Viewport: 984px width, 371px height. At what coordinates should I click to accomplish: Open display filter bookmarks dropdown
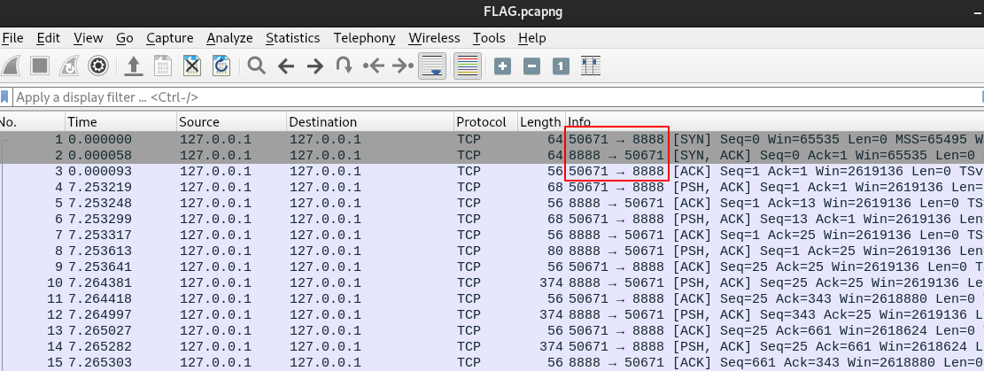[5, 97]
